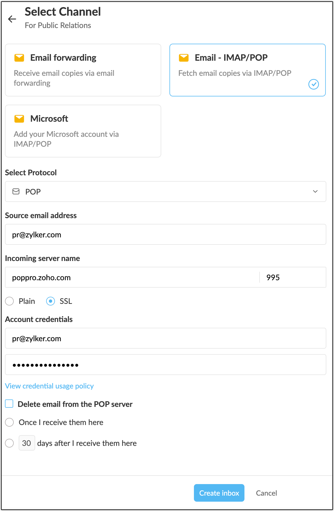Choose the Microsoft channel card
334x511 pixels.
(x=83, y=131)
